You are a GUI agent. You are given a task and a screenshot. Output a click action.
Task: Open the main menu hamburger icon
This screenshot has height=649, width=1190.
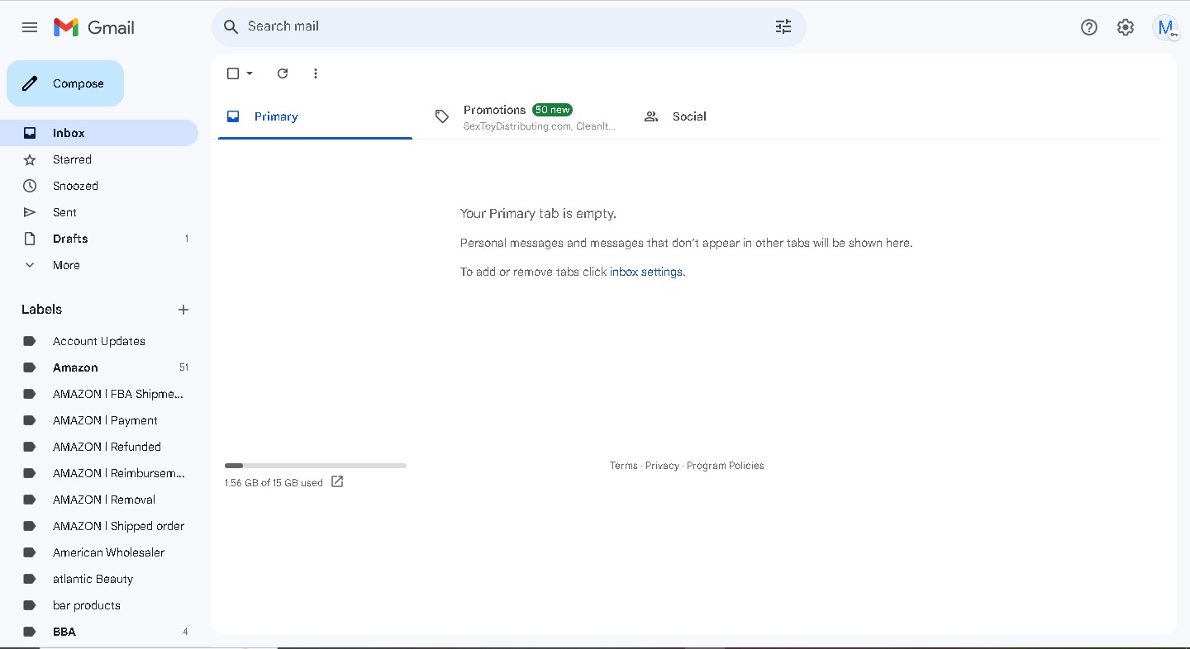click(x=30, y=27)
